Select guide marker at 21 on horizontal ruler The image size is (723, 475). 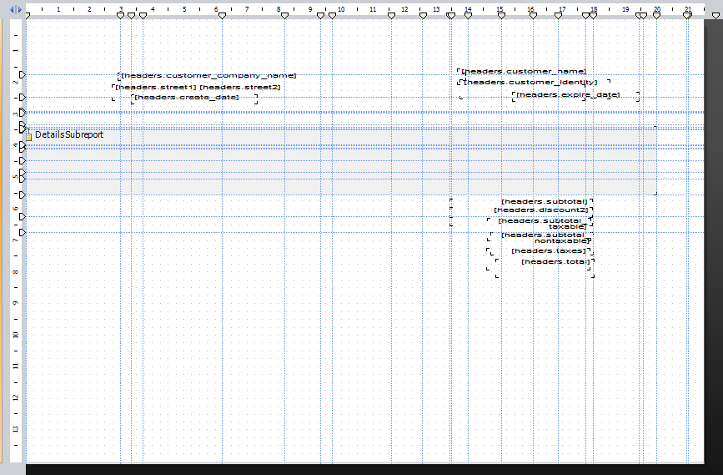pos(687,16)
